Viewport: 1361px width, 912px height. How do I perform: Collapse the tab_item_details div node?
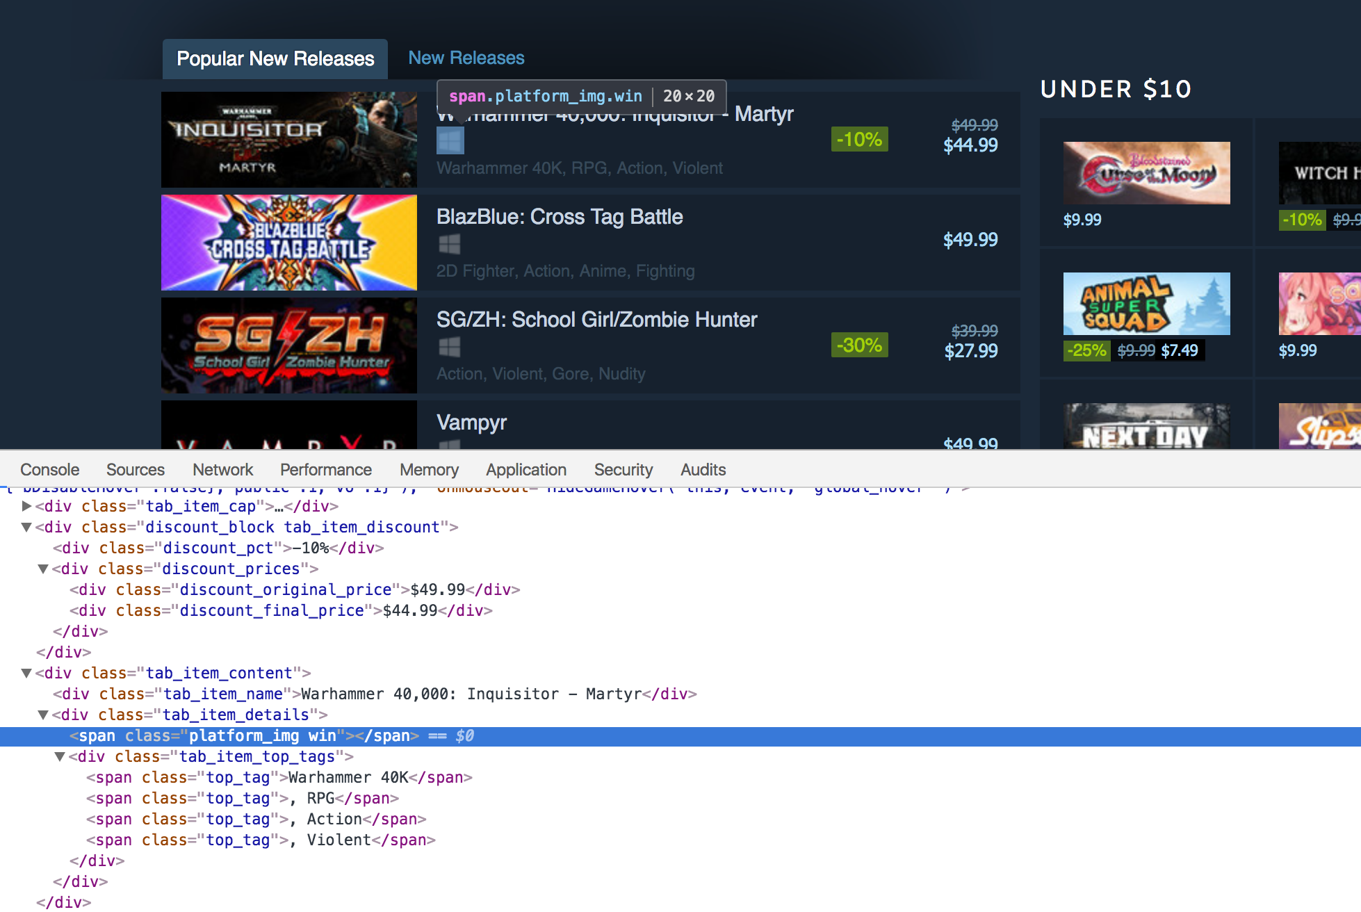pyautogui.click(x=43, y=715)
